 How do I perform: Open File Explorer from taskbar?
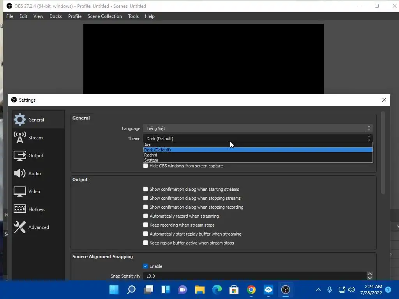click(x=200, y=290)
